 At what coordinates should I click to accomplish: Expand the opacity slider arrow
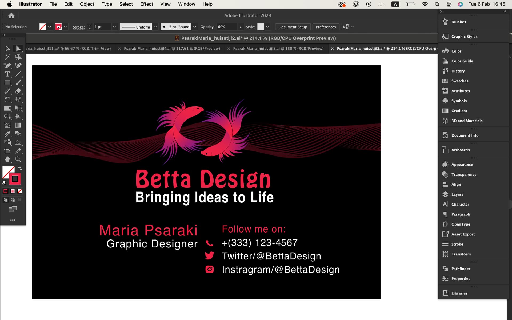tap(241, 27)
